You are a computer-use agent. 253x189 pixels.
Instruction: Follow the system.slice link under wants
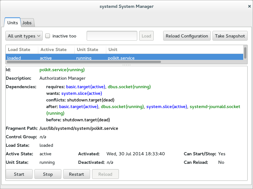tap(82, 93)
